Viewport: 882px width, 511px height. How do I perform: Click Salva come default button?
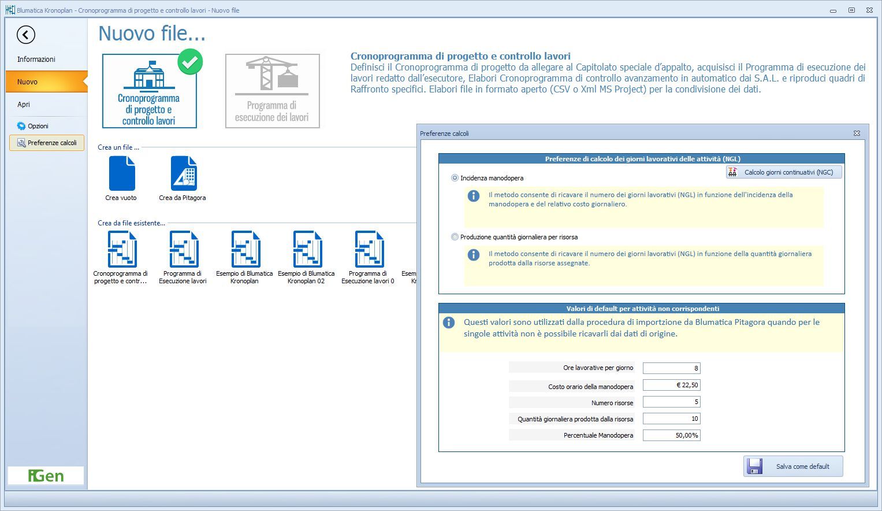click(x=792, y=466)
